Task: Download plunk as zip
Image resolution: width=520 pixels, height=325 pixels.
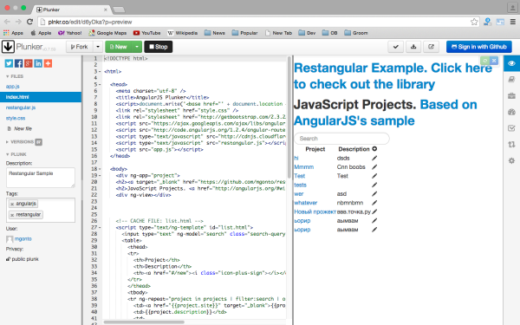Action: 413,47
